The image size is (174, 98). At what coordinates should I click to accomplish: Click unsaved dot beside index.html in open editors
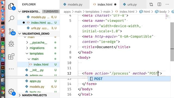[x=24, y=23]
